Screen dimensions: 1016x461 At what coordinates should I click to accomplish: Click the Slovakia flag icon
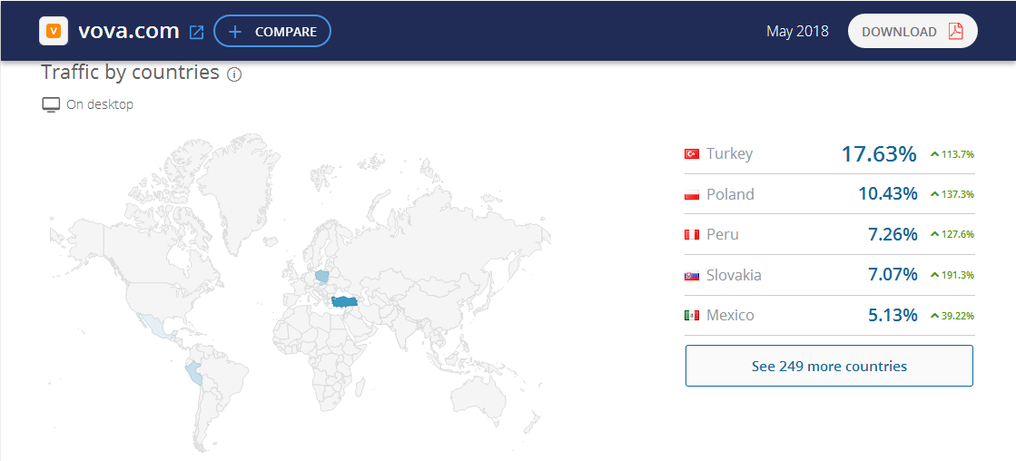691,275
